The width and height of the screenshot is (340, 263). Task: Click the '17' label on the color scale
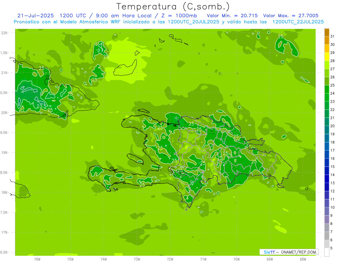pos(332,150)
